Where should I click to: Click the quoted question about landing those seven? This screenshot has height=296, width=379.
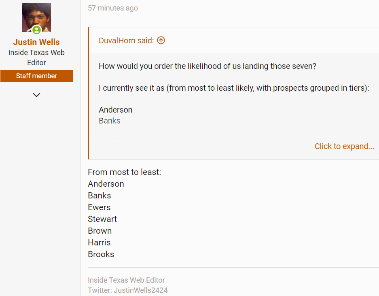click(207, 66)
